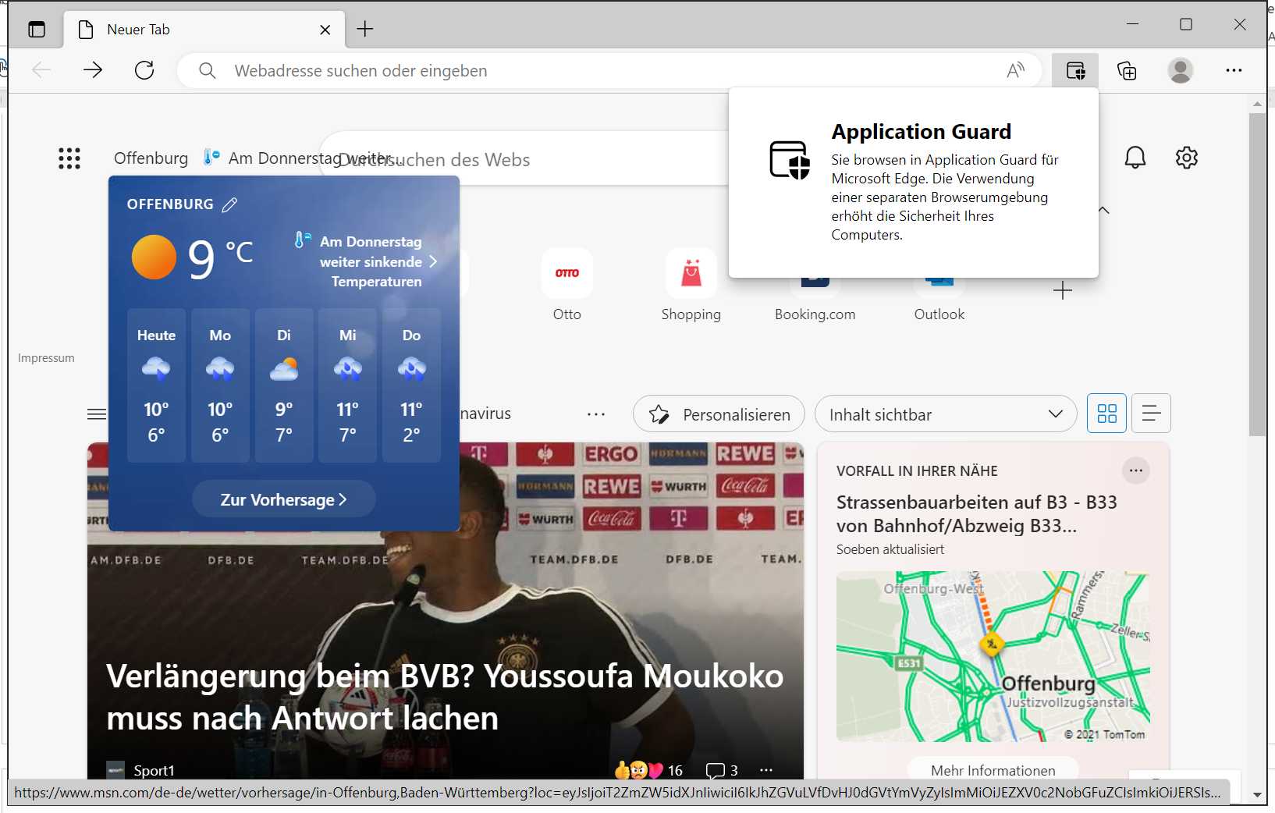This screenshot has height=813, width=1275.
Task: Open more options on the Vorfall card
Action: [x=1136, y=470]
